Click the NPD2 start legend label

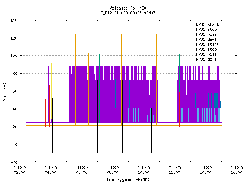coord(207,24)
